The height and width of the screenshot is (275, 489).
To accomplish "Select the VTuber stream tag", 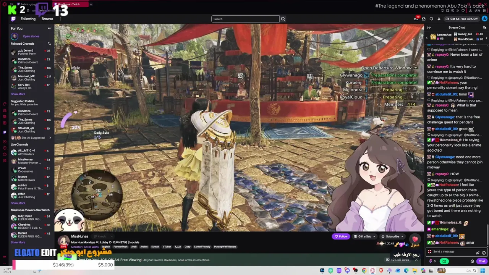I will tap(167, 247).
